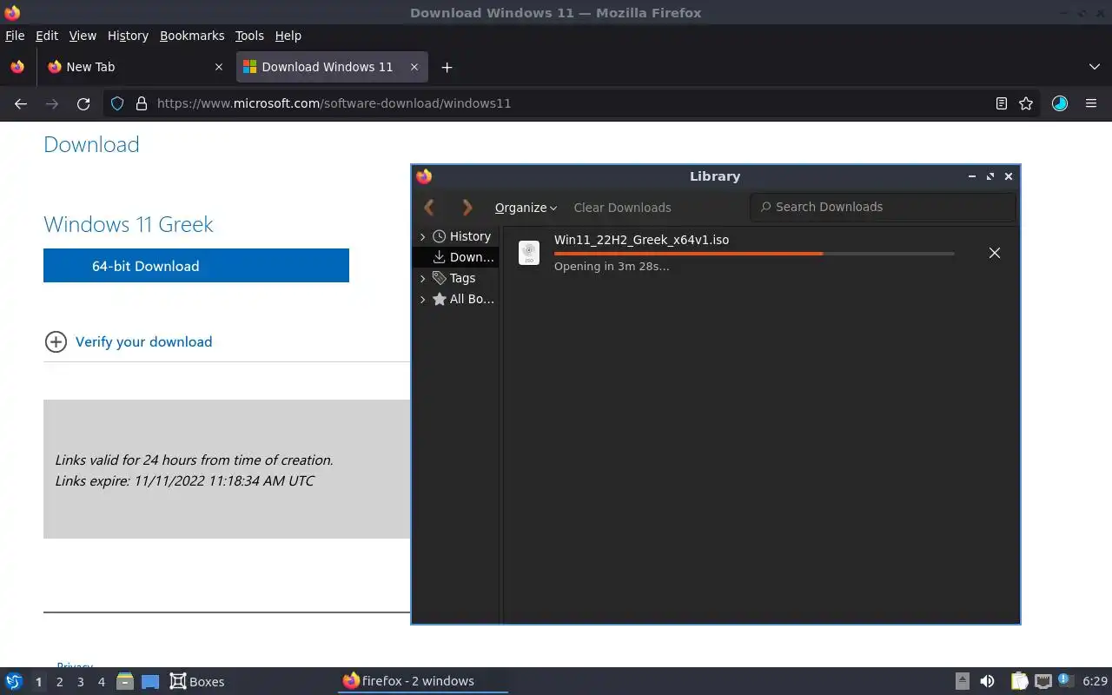Open the Firefox hamburger application menu
Screen dimensions: 1112x695
point(1091,103)
